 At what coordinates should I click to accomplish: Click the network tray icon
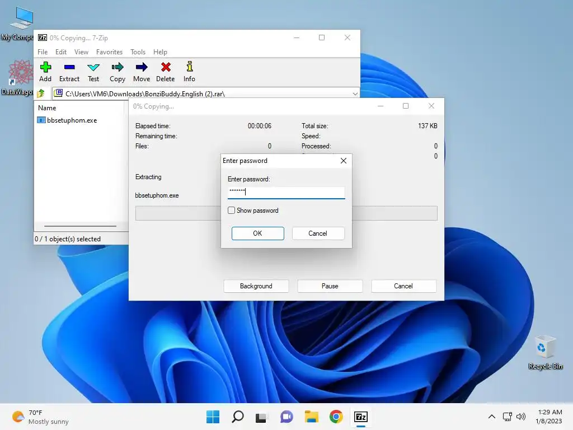point(507,417)
